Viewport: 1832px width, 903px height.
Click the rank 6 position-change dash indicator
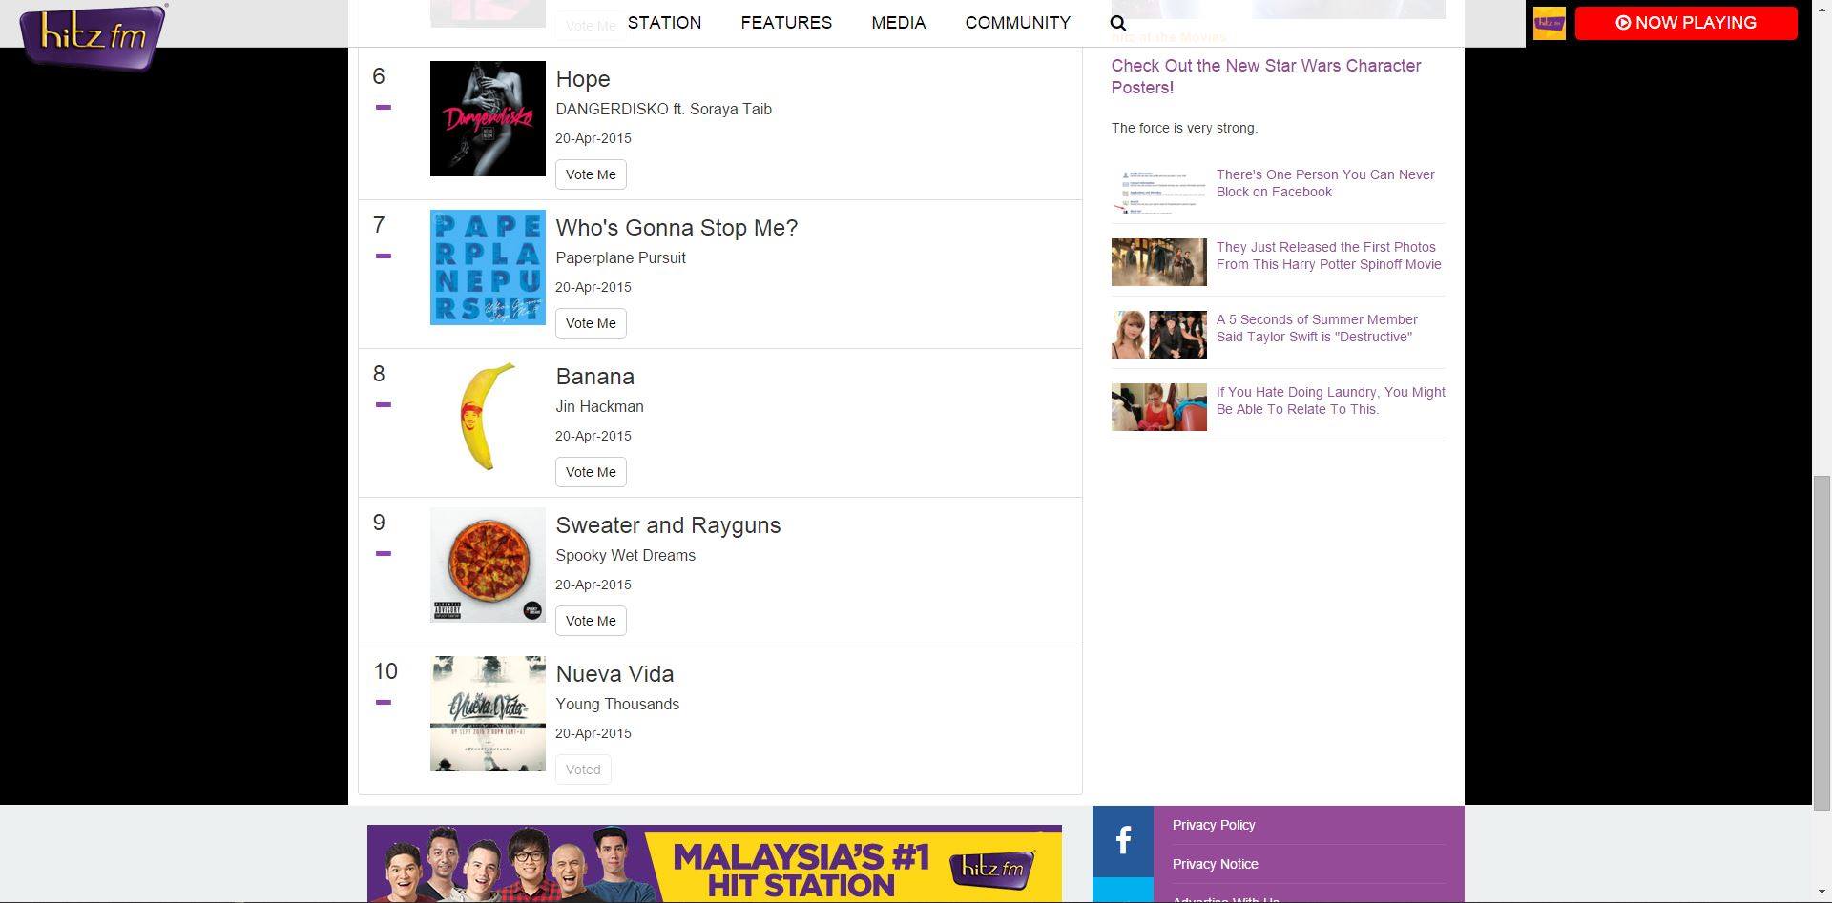pos(384,108)
